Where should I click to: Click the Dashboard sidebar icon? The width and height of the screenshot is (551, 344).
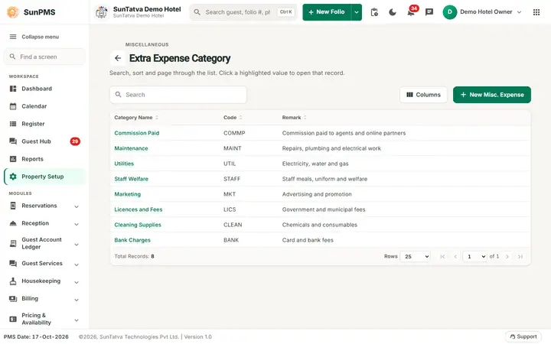pyautogui.click(x=13, y=89)
